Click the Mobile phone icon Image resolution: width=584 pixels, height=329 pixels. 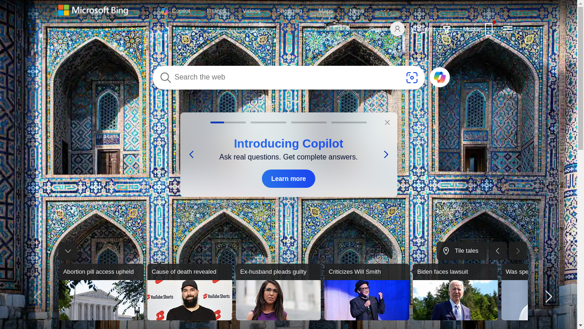489,29
